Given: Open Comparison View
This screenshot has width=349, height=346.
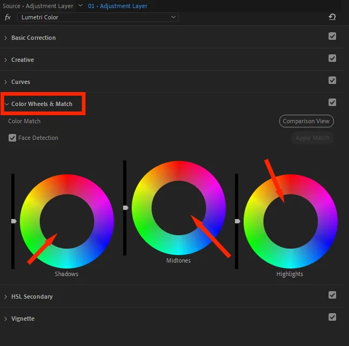Looking at the screenshot, I should point(307,121).
